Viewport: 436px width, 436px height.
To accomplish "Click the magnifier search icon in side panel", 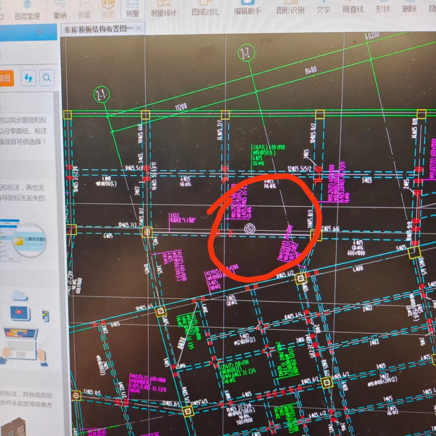I will (47, 78).
